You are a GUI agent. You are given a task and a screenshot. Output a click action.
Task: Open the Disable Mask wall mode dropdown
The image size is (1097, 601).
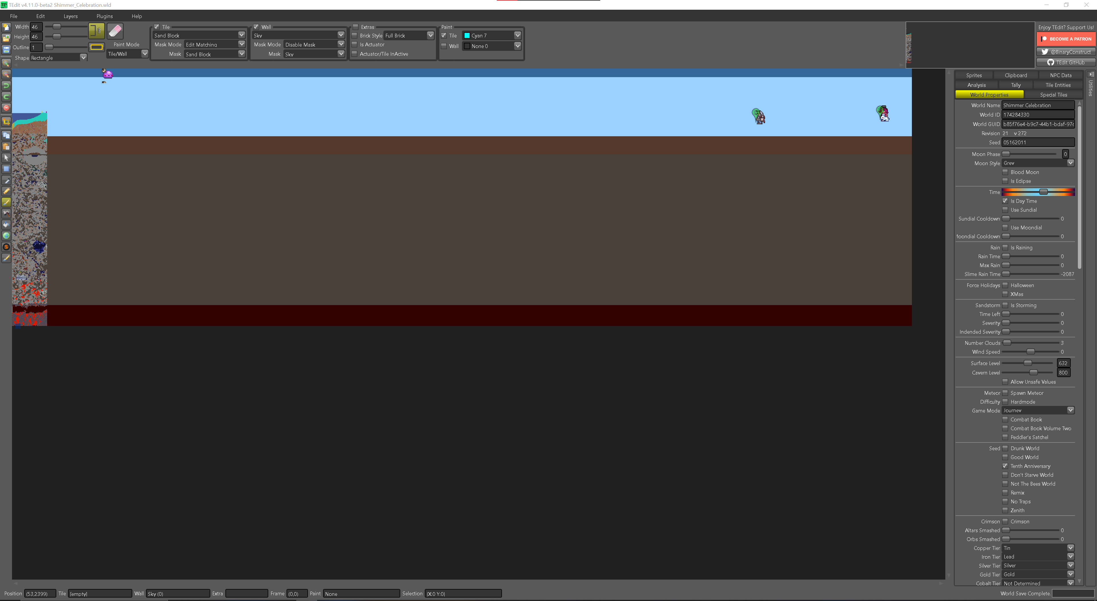pos(314,44)
